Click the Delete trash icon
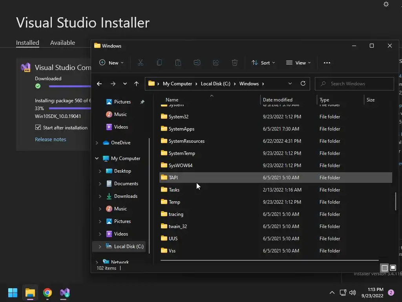Viewport: 402px width, 302px height. pyautogui.click(x=235, y=63)
